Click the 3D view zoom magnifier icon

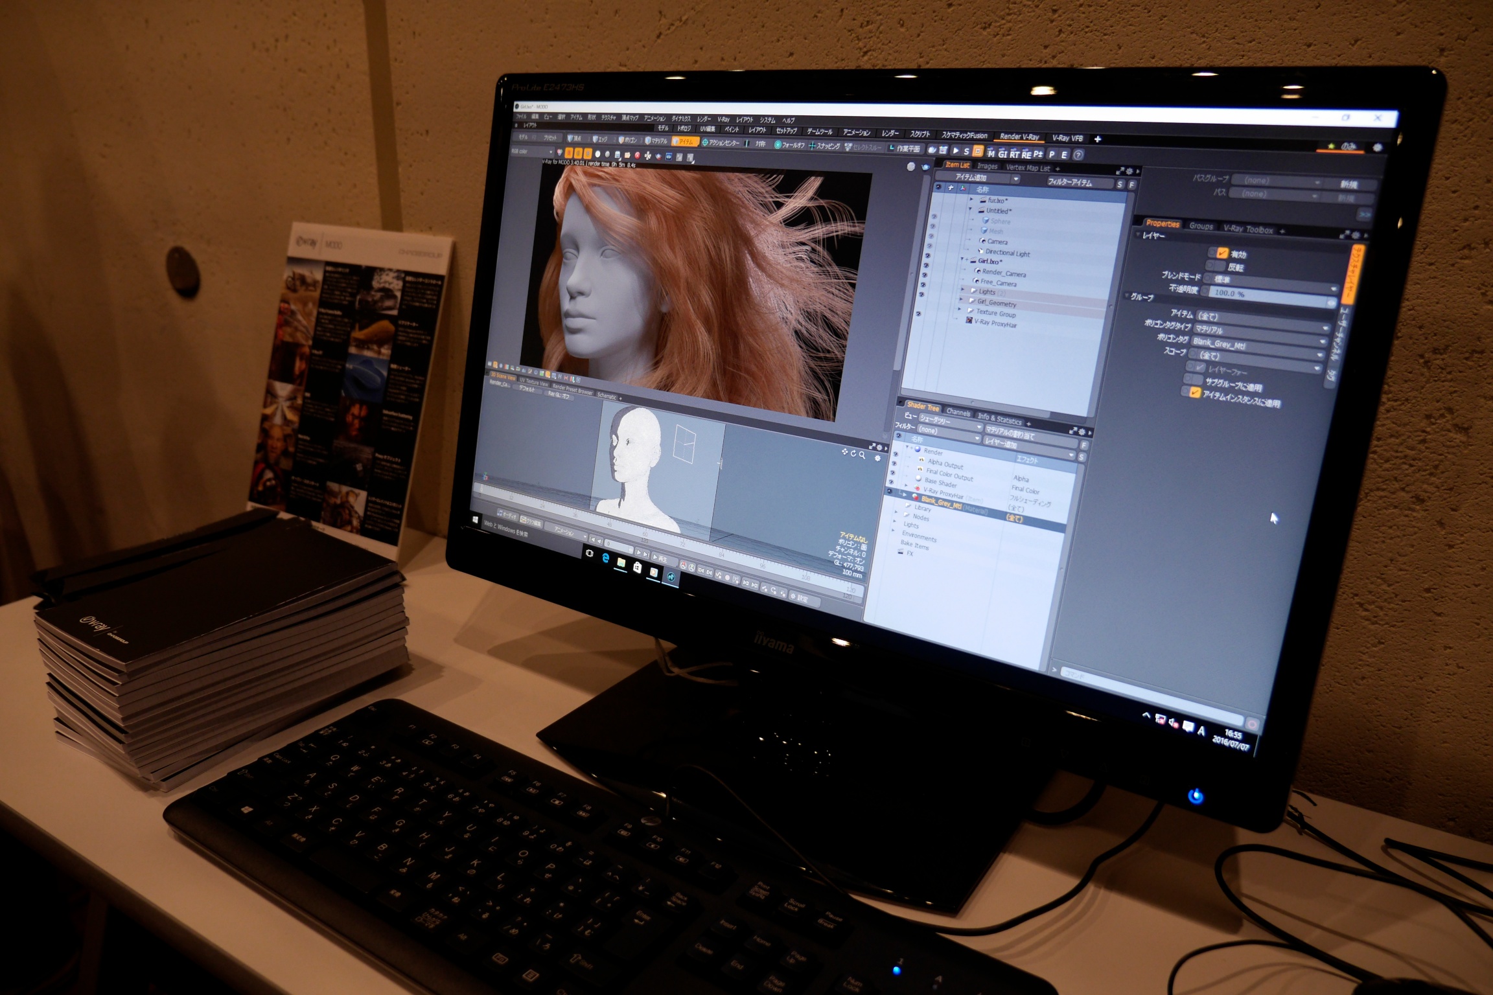pyautogui.click(x=862, y=455)
